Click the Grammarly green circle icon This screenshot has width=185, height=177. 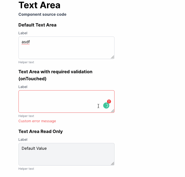[x=106, y=105]
